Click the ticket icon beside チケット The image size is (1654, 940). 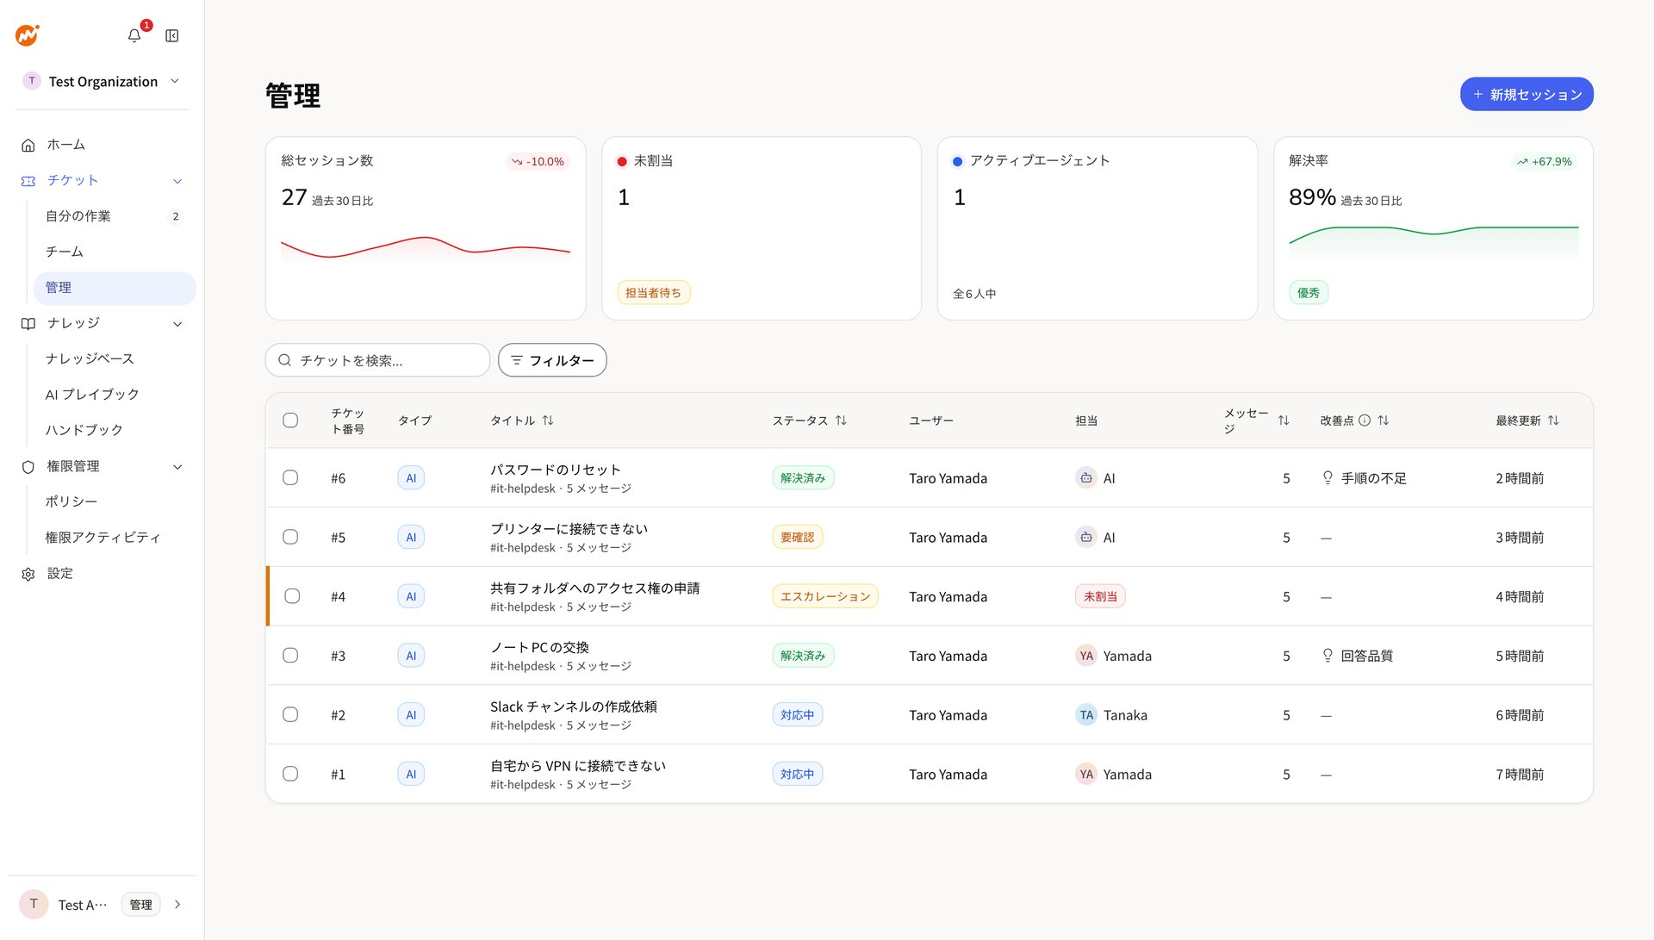[x=28, y=181]
